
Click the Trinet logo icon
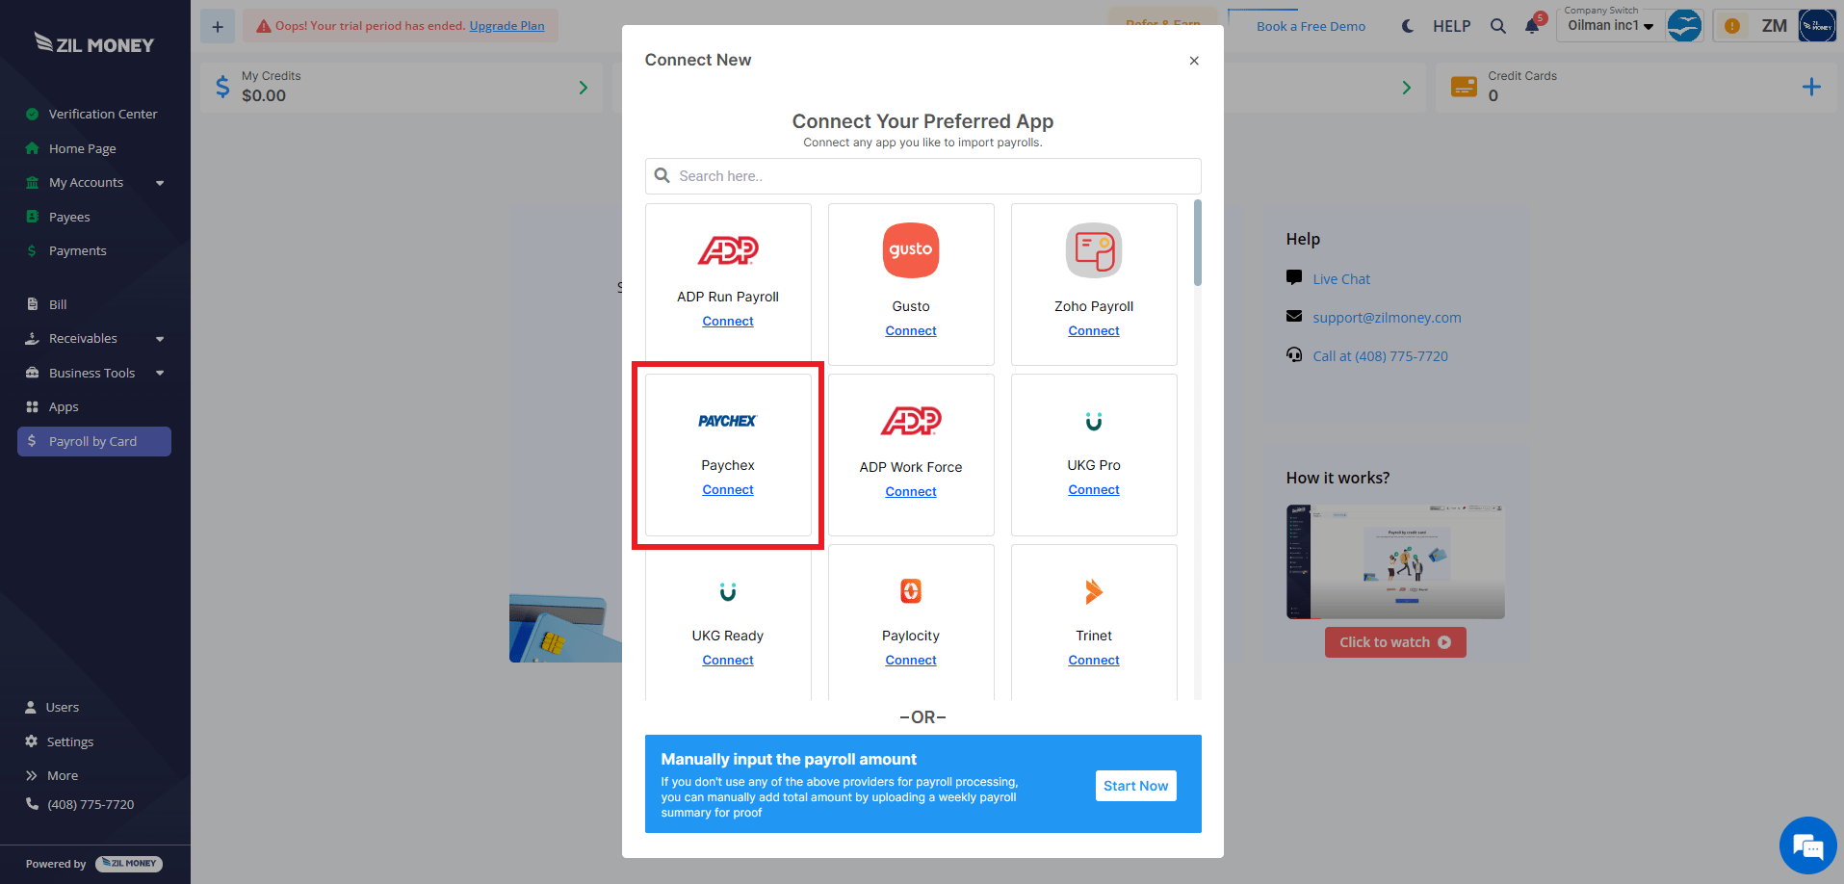[1093, 591]
